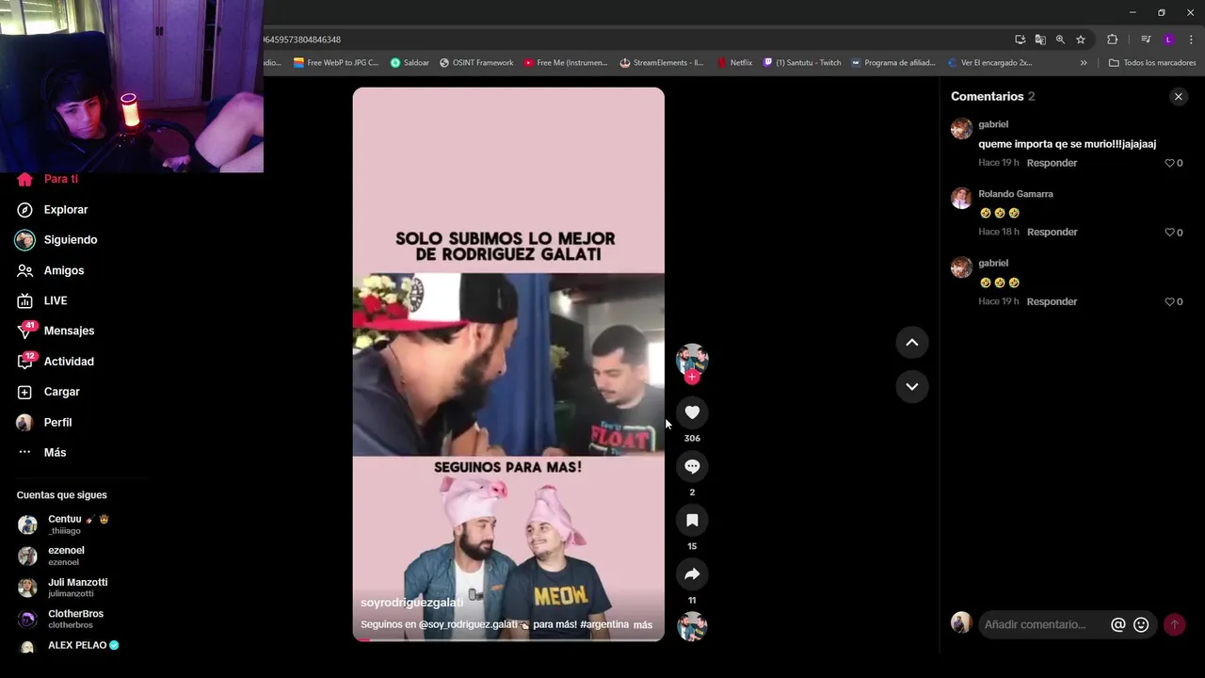Reply to Rolando Gamarra's comment
This screenshot has width=1205, height=678.
click(1052, 232)
